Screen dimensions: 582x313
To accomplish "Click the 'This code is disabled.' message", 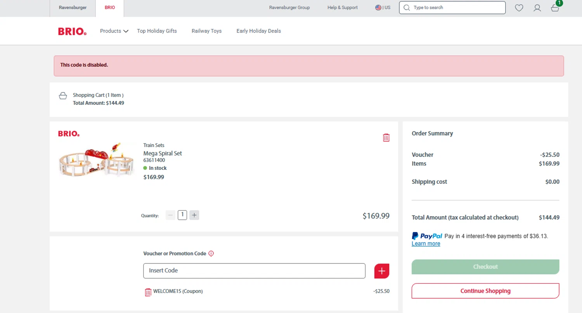I will point(84,65).
